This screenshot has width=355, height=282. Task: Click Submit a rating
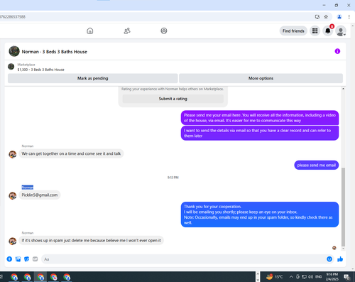pyautogui.click(x=173, y=99)
